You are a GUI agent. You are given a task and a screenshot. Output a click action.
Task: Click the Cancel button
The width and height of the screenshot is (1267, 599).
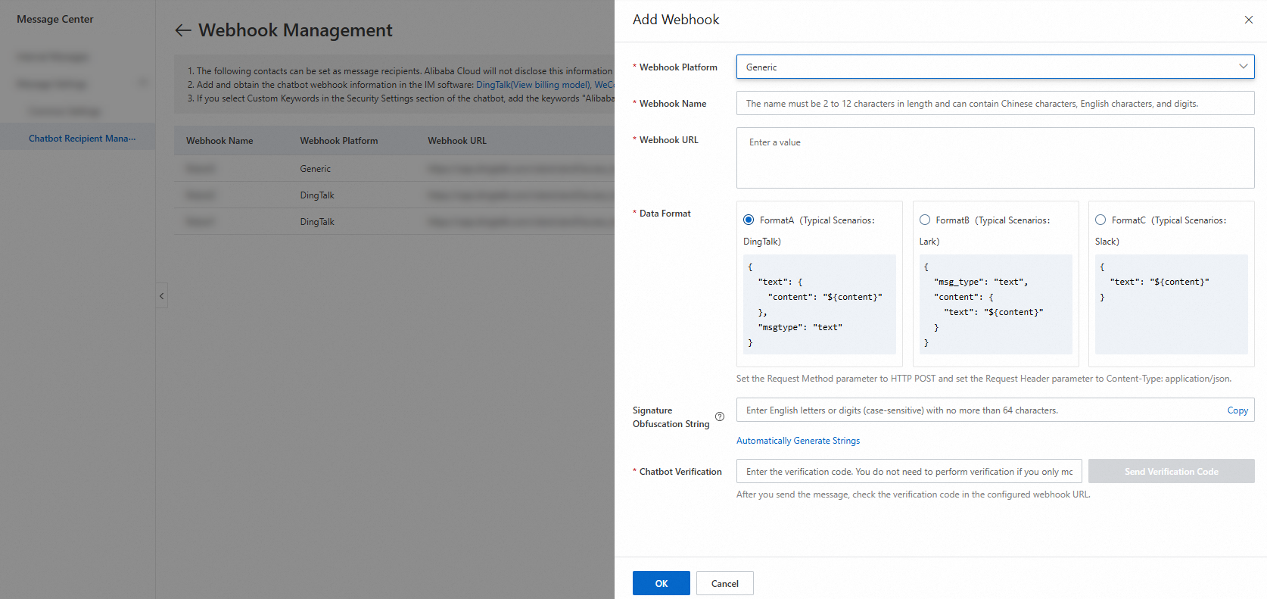[724, 583]
